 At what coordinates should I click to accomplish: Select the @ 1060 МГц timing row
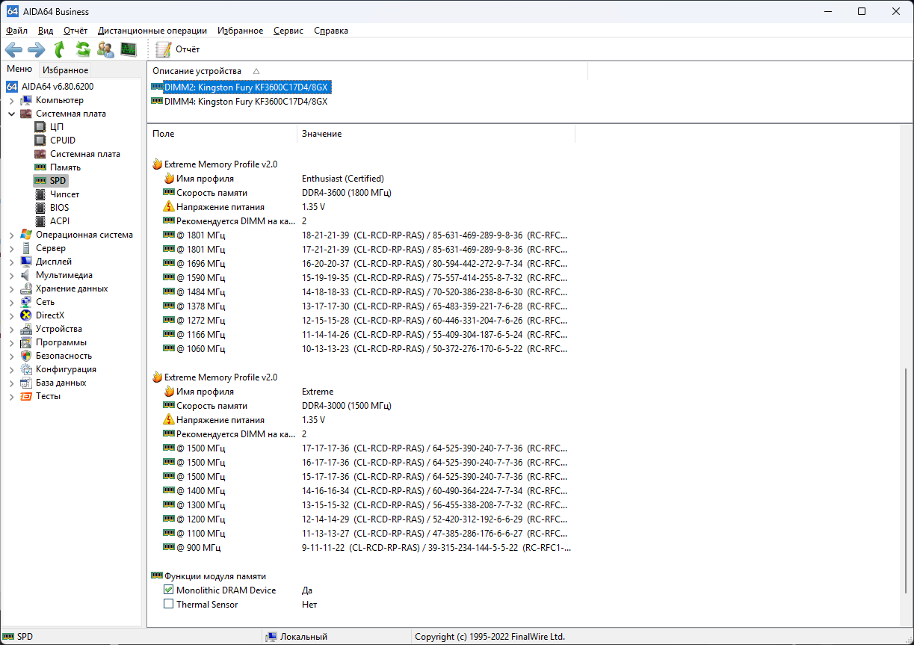click(362, 349)
